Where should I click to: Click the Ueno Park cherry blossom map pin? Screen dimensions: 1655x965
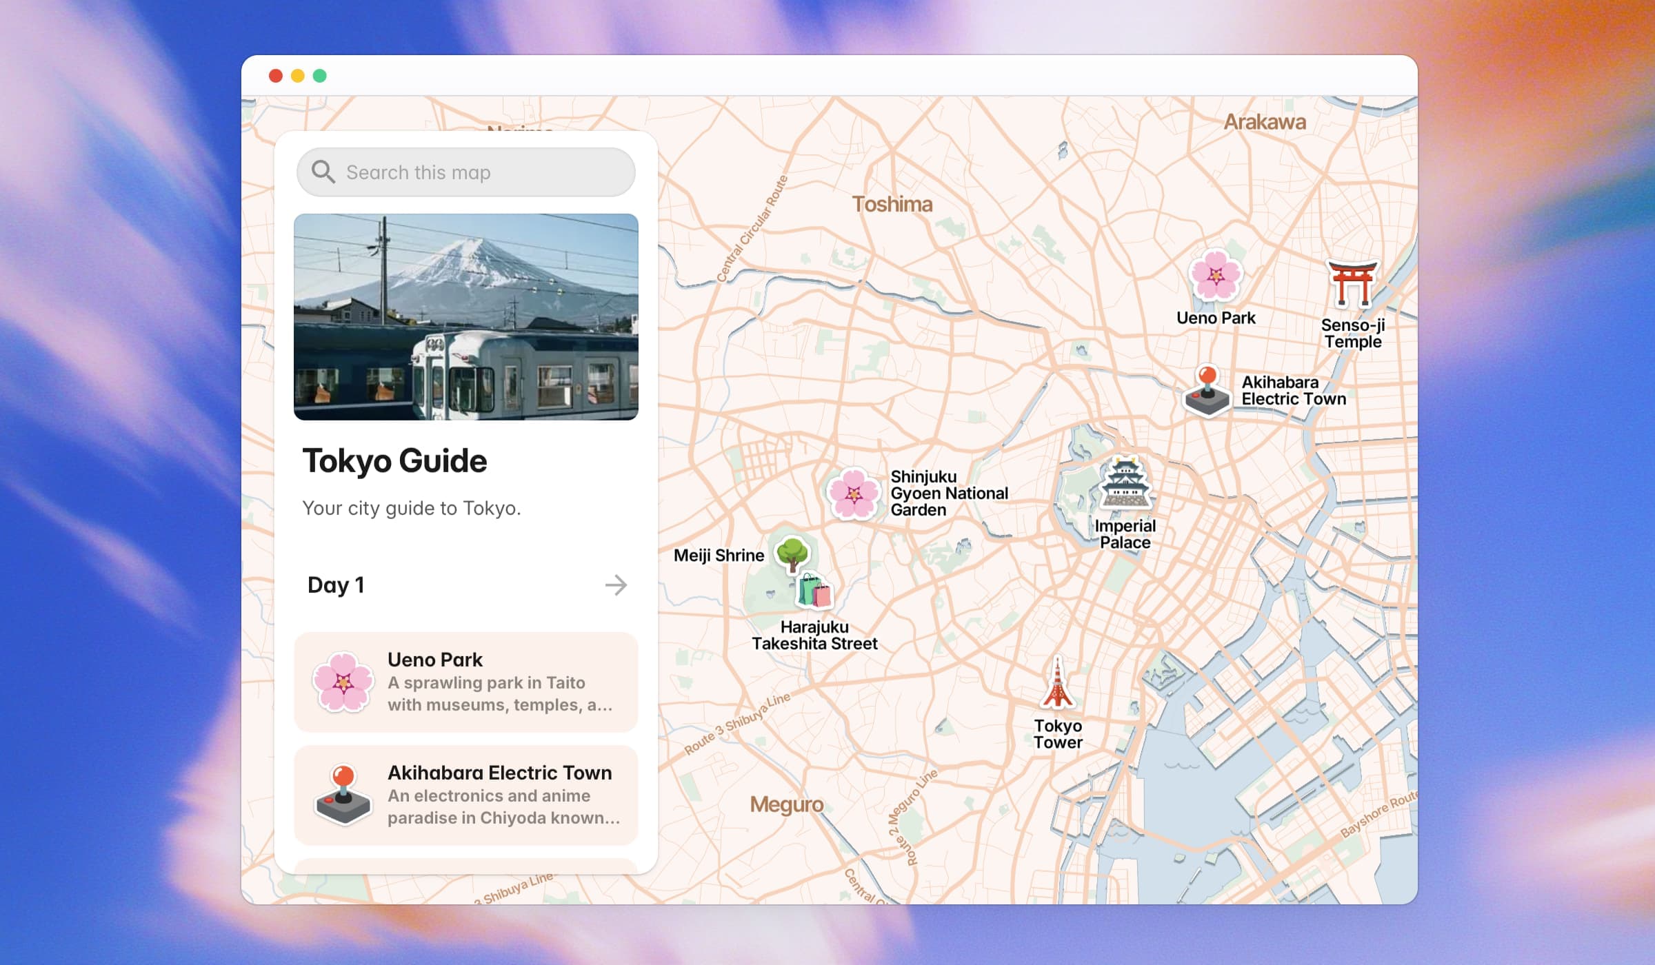click(x=1215, y=276)
